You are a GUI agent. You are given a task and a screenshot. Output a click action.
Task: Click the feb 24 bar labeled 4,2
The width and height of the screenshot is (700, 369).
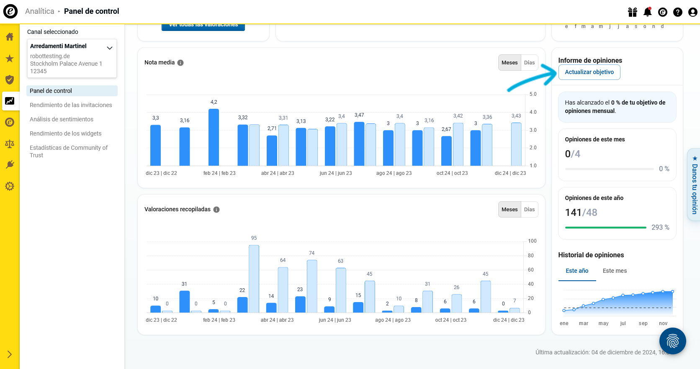214,137
